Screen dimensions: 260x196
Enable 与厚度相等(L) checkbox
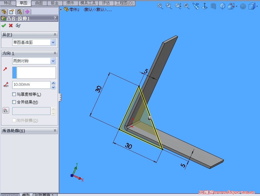pyautogui.click(x=14, y=94)
